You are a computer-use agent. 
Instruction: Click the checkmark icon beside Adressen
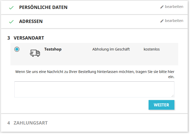coord(11,22)
